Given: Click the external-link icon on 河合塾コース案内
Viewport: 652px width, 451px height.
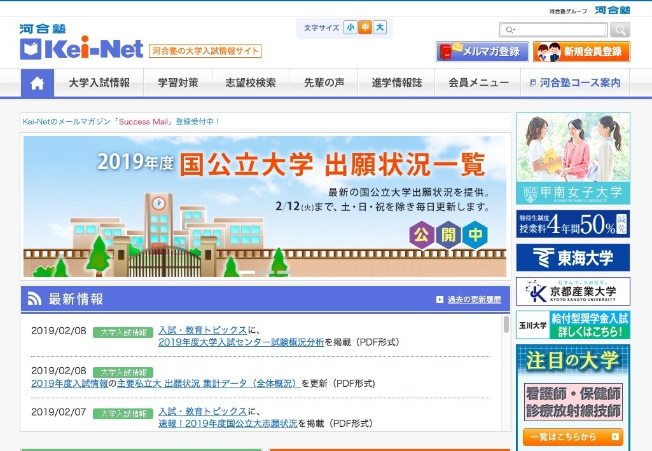Looking at the screenshot, I should (532, 82).
